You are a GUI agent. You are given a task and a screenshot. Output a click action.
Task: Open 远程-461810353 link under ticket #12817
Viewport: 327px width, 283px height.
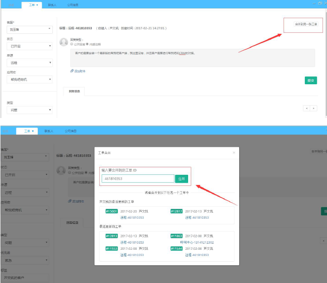197,217
